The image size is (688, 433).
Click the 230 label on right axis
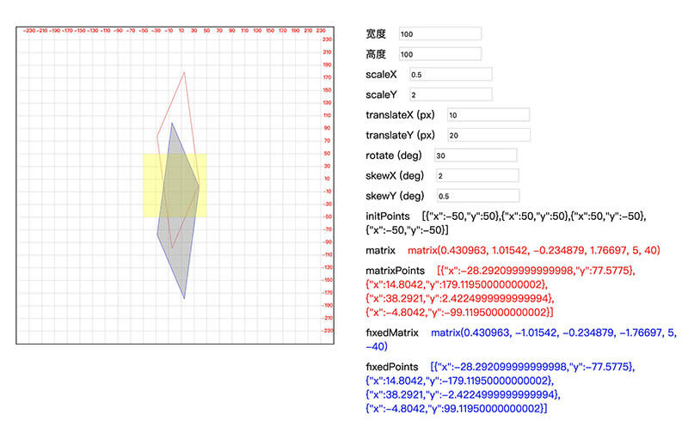328,40
